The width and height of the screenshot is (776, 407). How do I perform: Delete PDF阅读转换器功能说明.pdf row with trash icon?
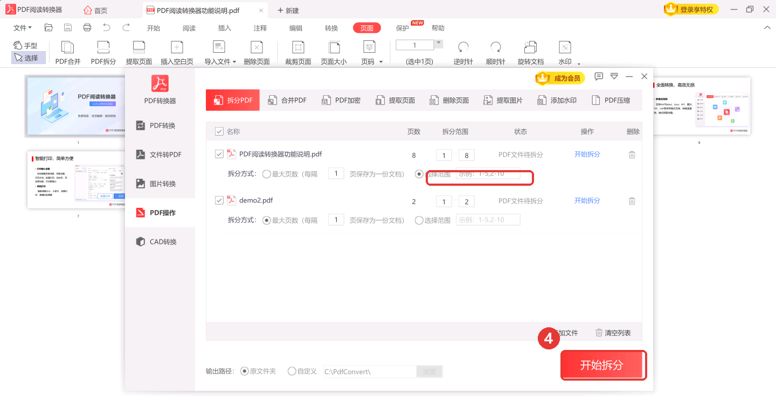point(632,155)
